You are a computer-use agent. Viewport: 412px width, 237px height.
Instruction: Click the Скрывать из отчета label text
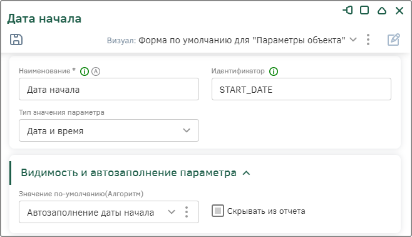pos(266,211)
